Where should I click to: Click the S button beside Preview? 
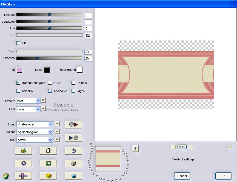43,100
